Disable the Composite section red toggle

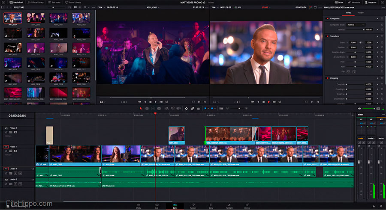click(328, 18)
